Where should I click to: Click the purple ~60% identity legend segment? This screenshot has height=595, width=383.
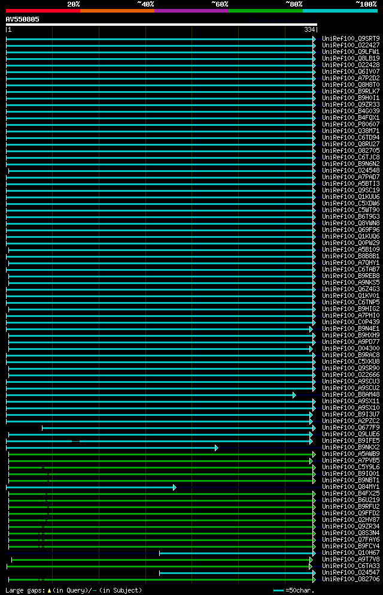191,11
